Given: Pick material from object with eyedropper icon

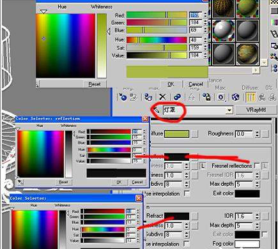Looking at the screenshot, I should tap(156, 110).
